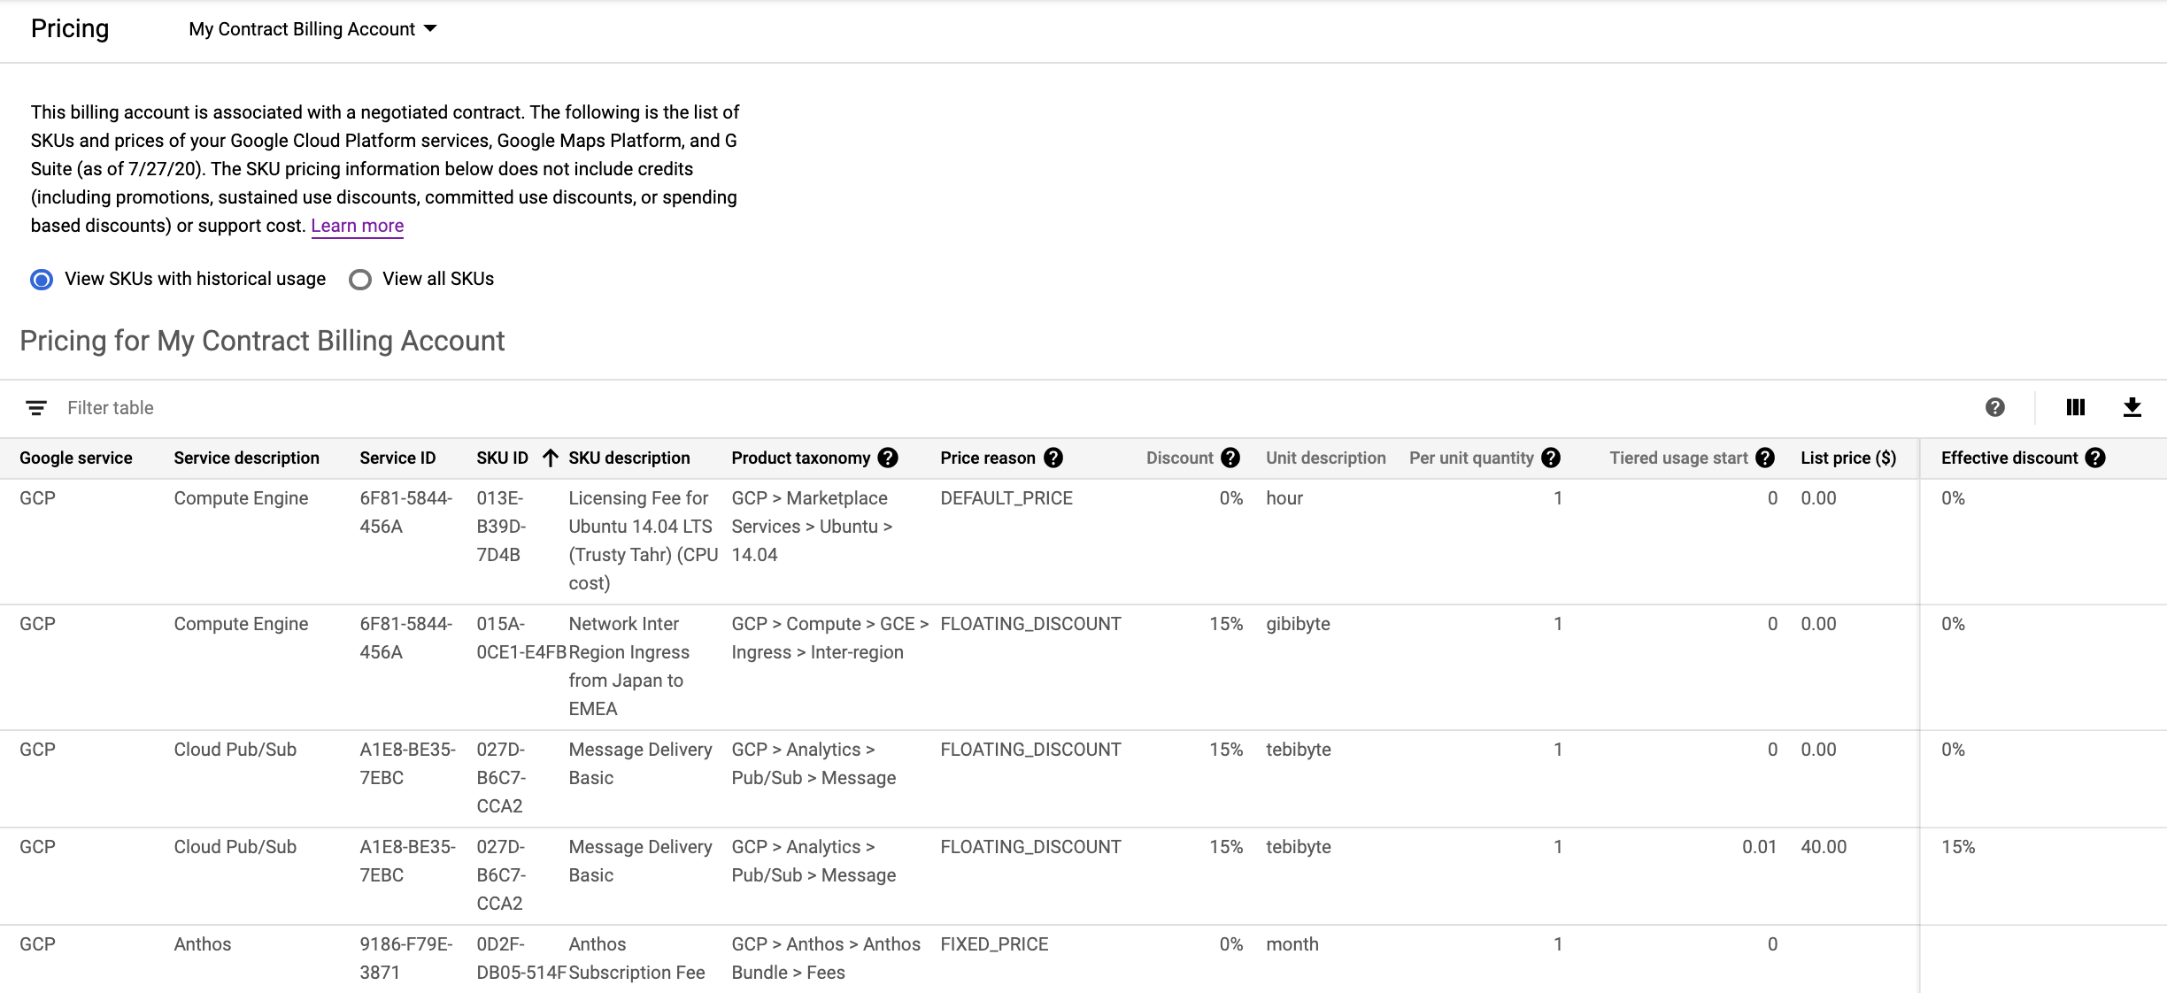Screen dimensions: 2167x993
Task: Select 'View SKUs with historical usage' radio button
Action: (42, 278)
